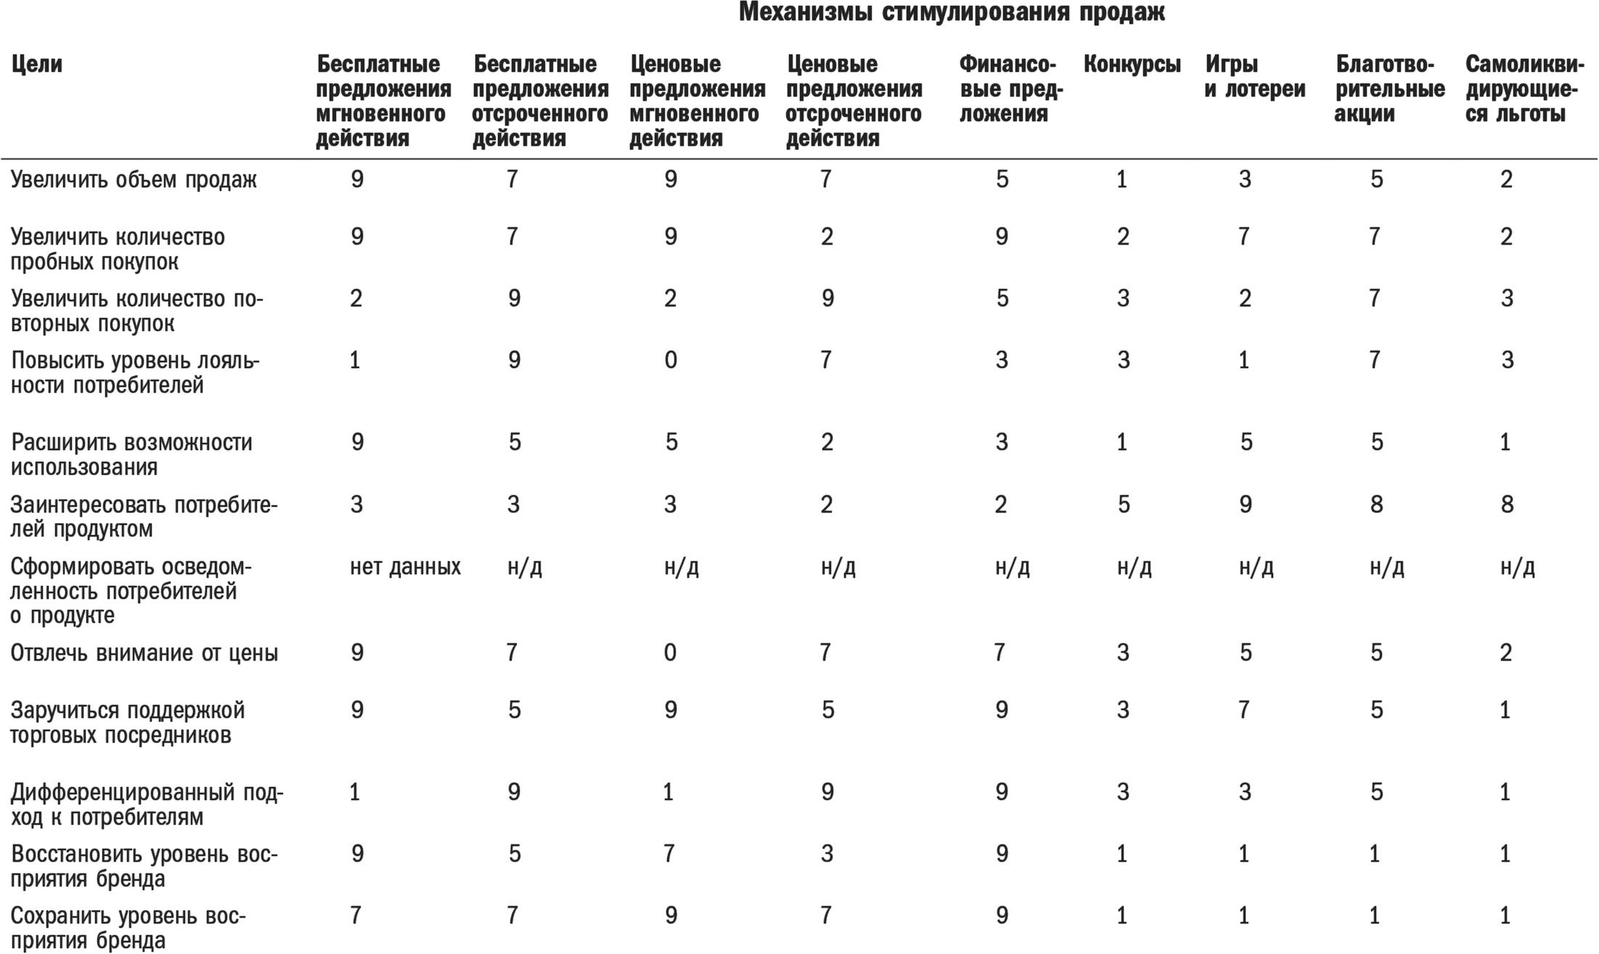Screen dimensions: 1599x954
Task: Click the 'Увеличить количество повторных покупок' row label
Action: (136, 311)
